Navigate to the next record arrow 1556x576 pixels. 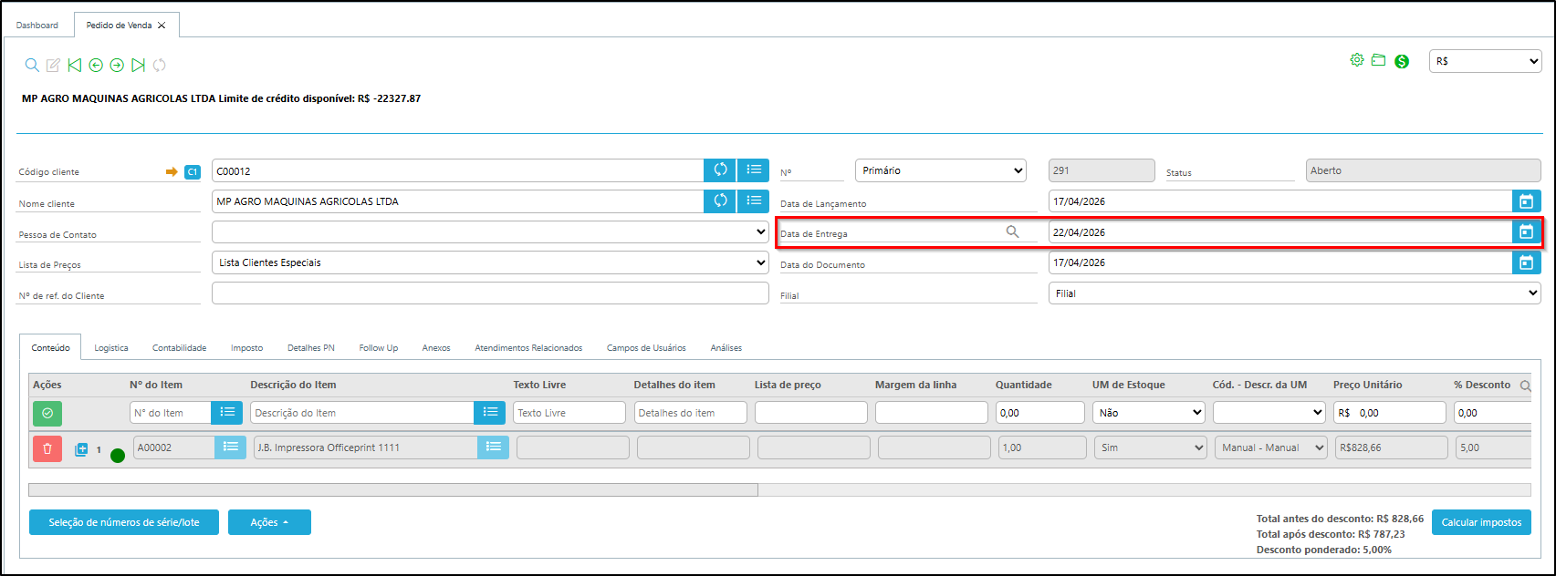click(x=117, y=65)
